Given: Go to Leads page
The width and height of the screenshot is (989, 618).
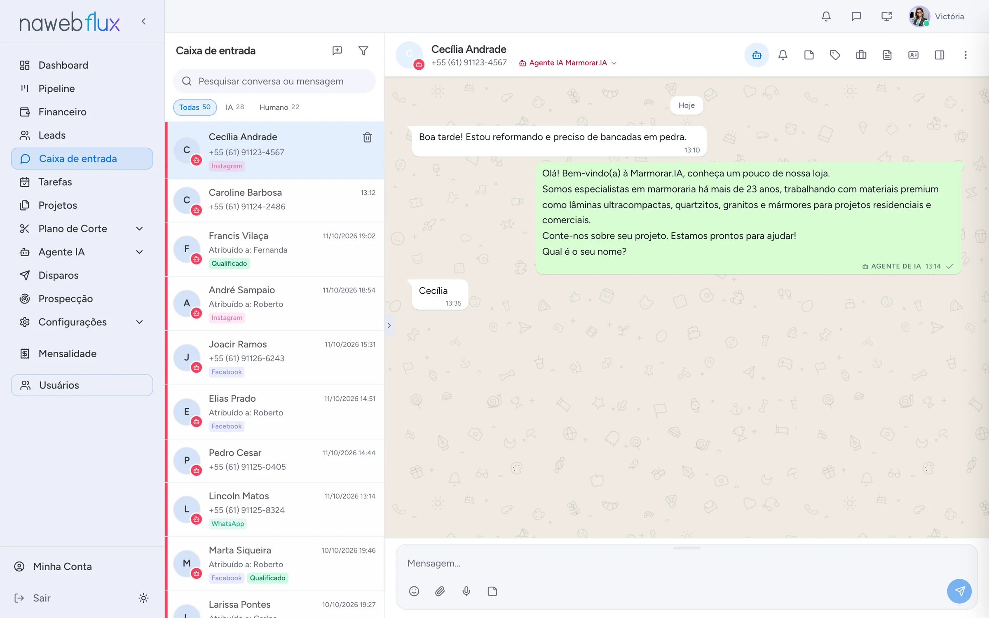Looking at the screenshot, I should (x=82, y=135).
